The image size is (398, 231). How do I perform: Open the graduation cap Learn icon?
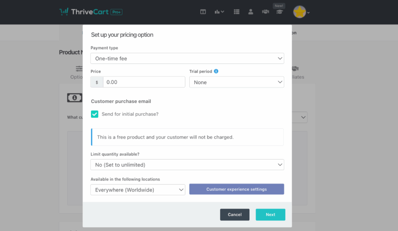(279, 12)
